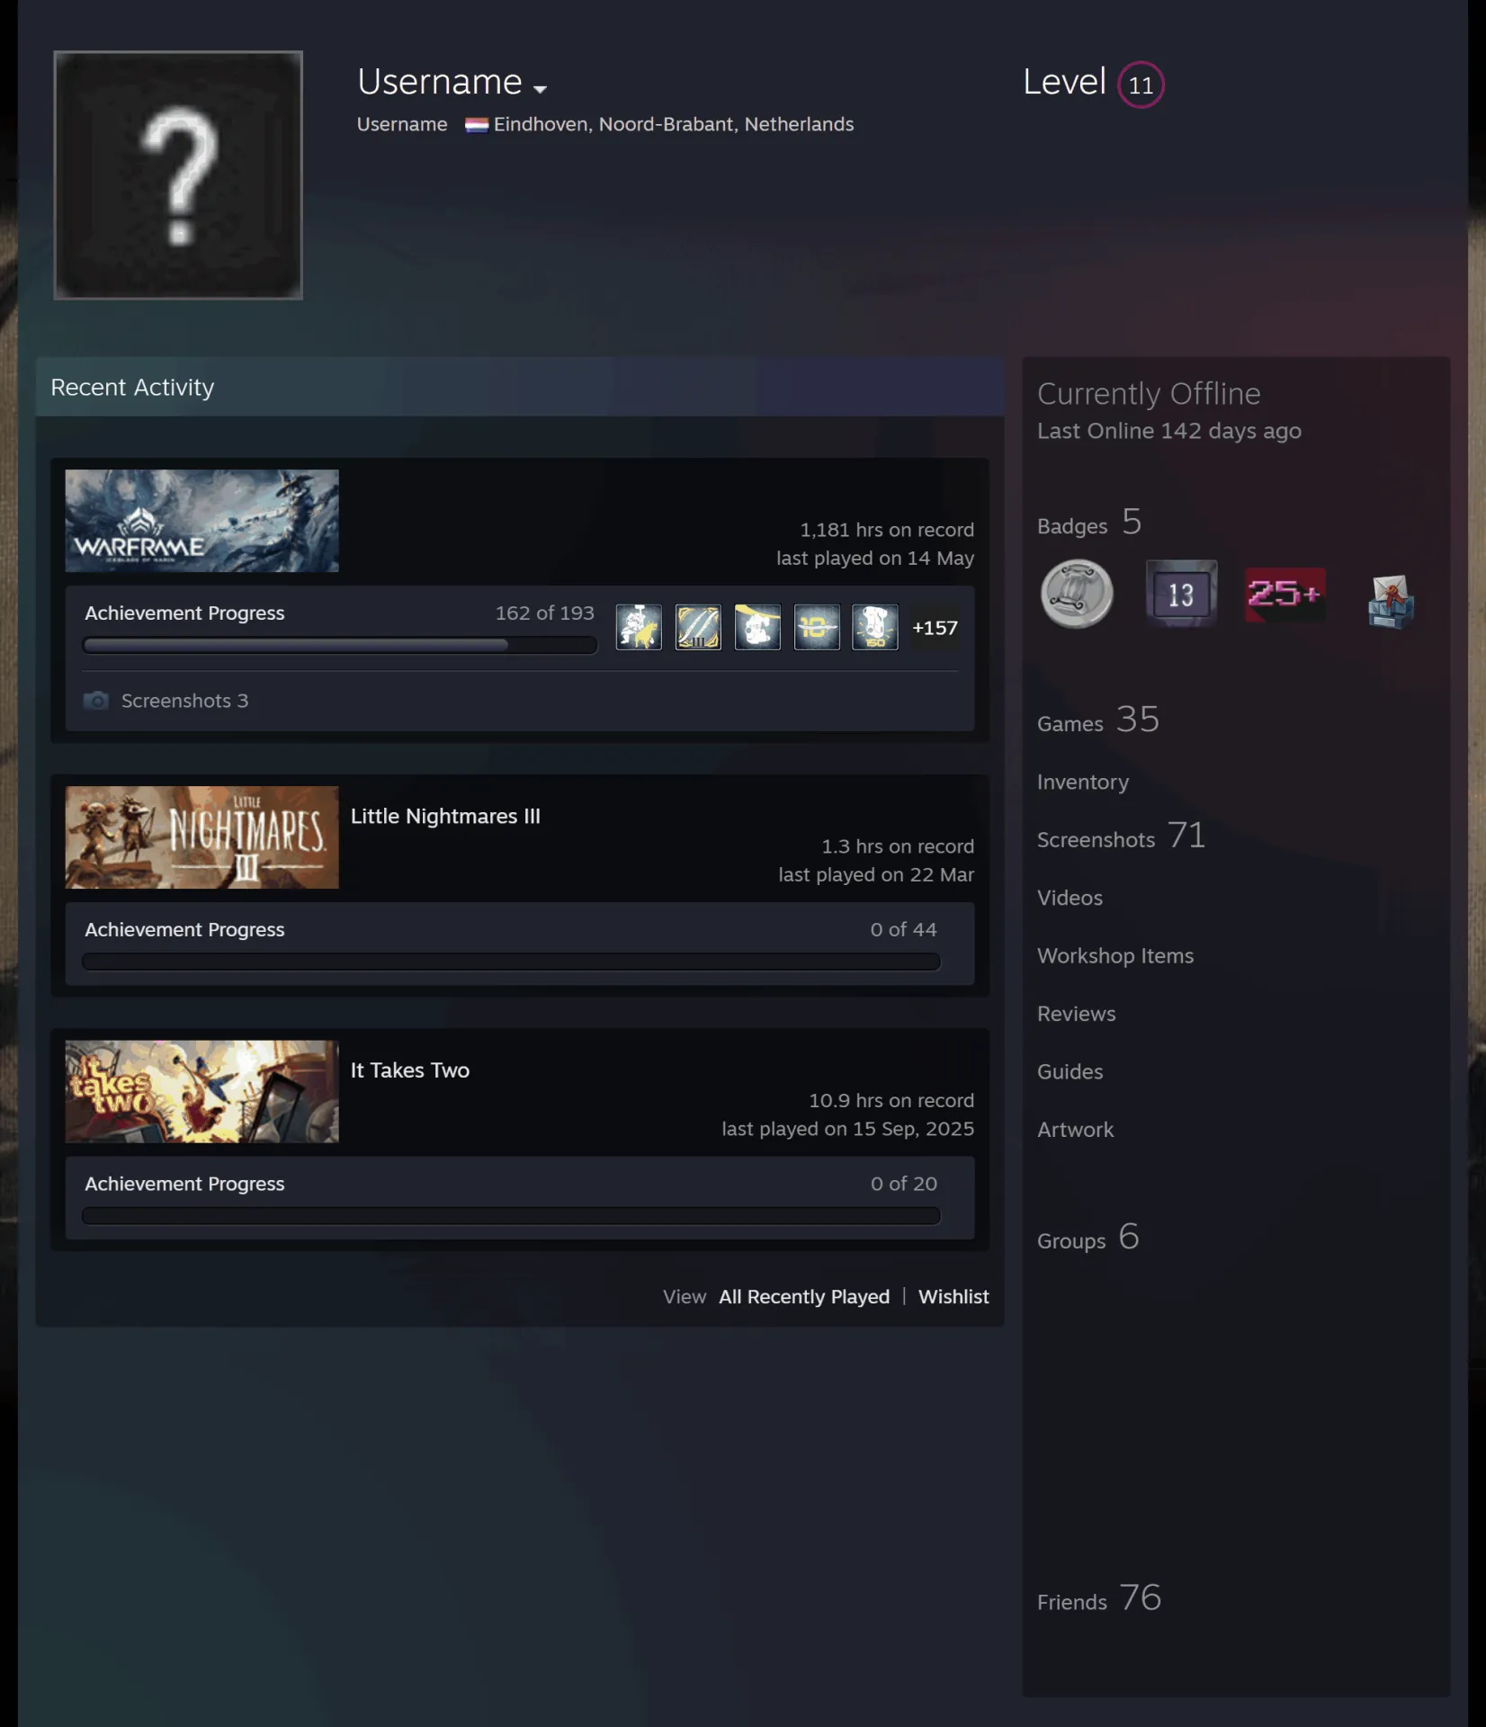Open the It Takes Two banner
Screen dimensions: 1486x1727
(x=201, y=1092)
